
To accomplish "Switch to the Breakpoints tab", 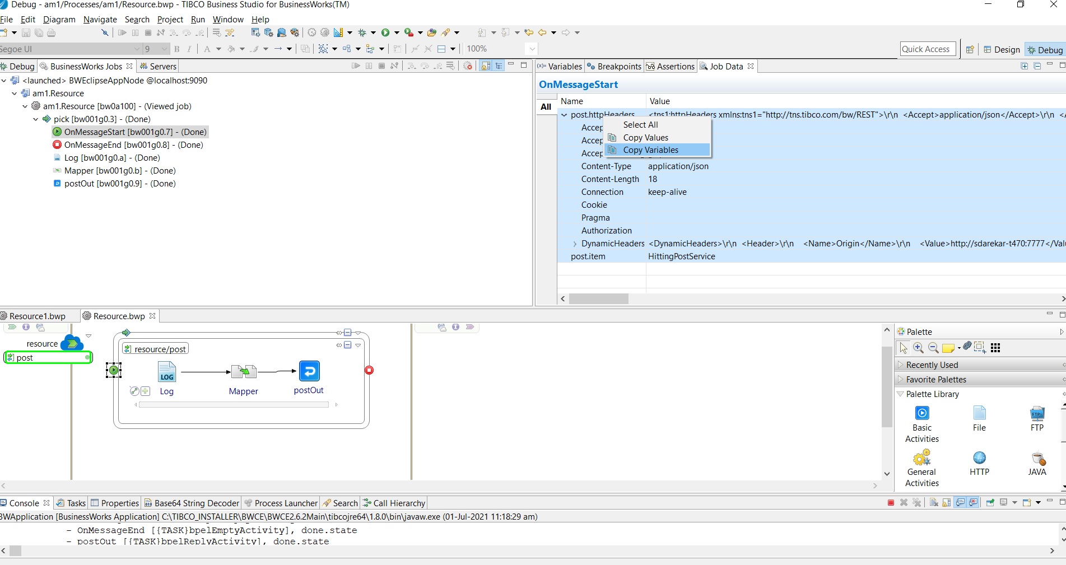I will coord(614,66).
